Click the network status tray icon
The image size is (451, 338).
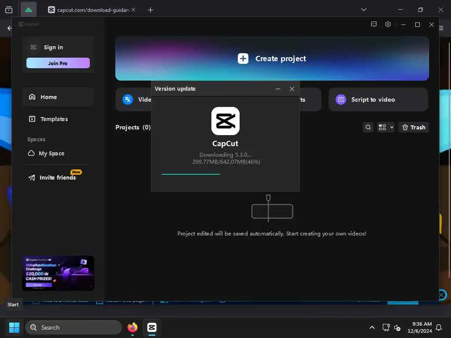(386, 327)
